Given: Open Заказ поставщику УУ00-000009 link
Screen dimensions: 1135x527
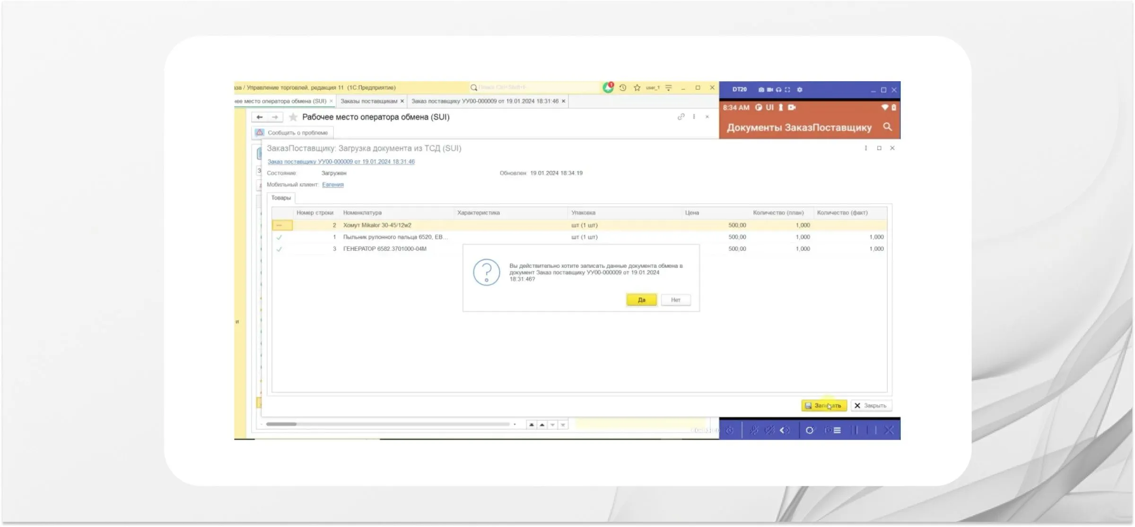Looking at the screenshot, I should (341, 161).
